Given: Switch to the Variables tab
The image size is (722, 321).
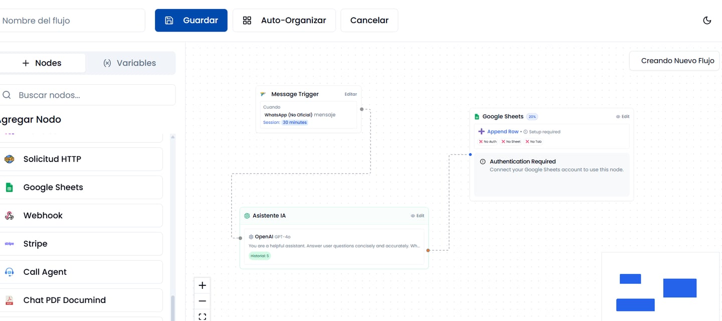Looking at the screenshot, I should point(130,63).
